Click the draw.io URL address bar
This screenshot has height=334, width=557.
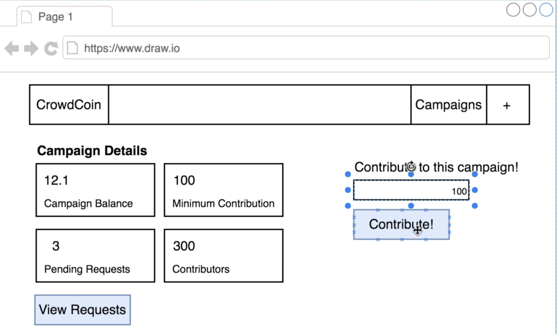click(305, 48)
